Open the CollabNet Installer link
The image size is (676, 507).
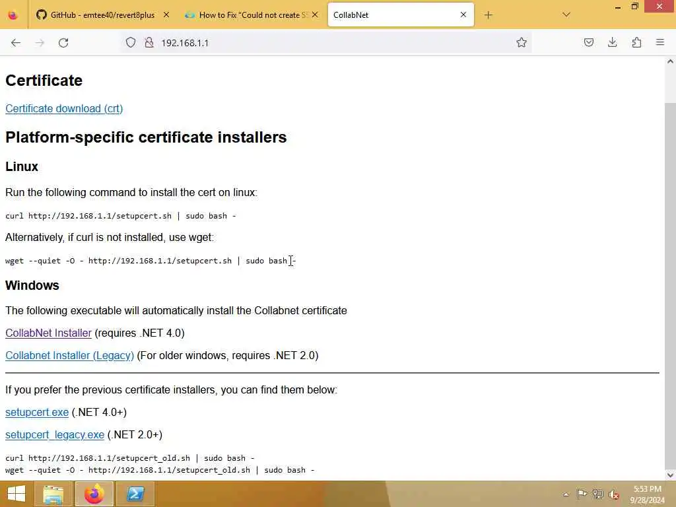pyautogui.click(x=48, y=333)
